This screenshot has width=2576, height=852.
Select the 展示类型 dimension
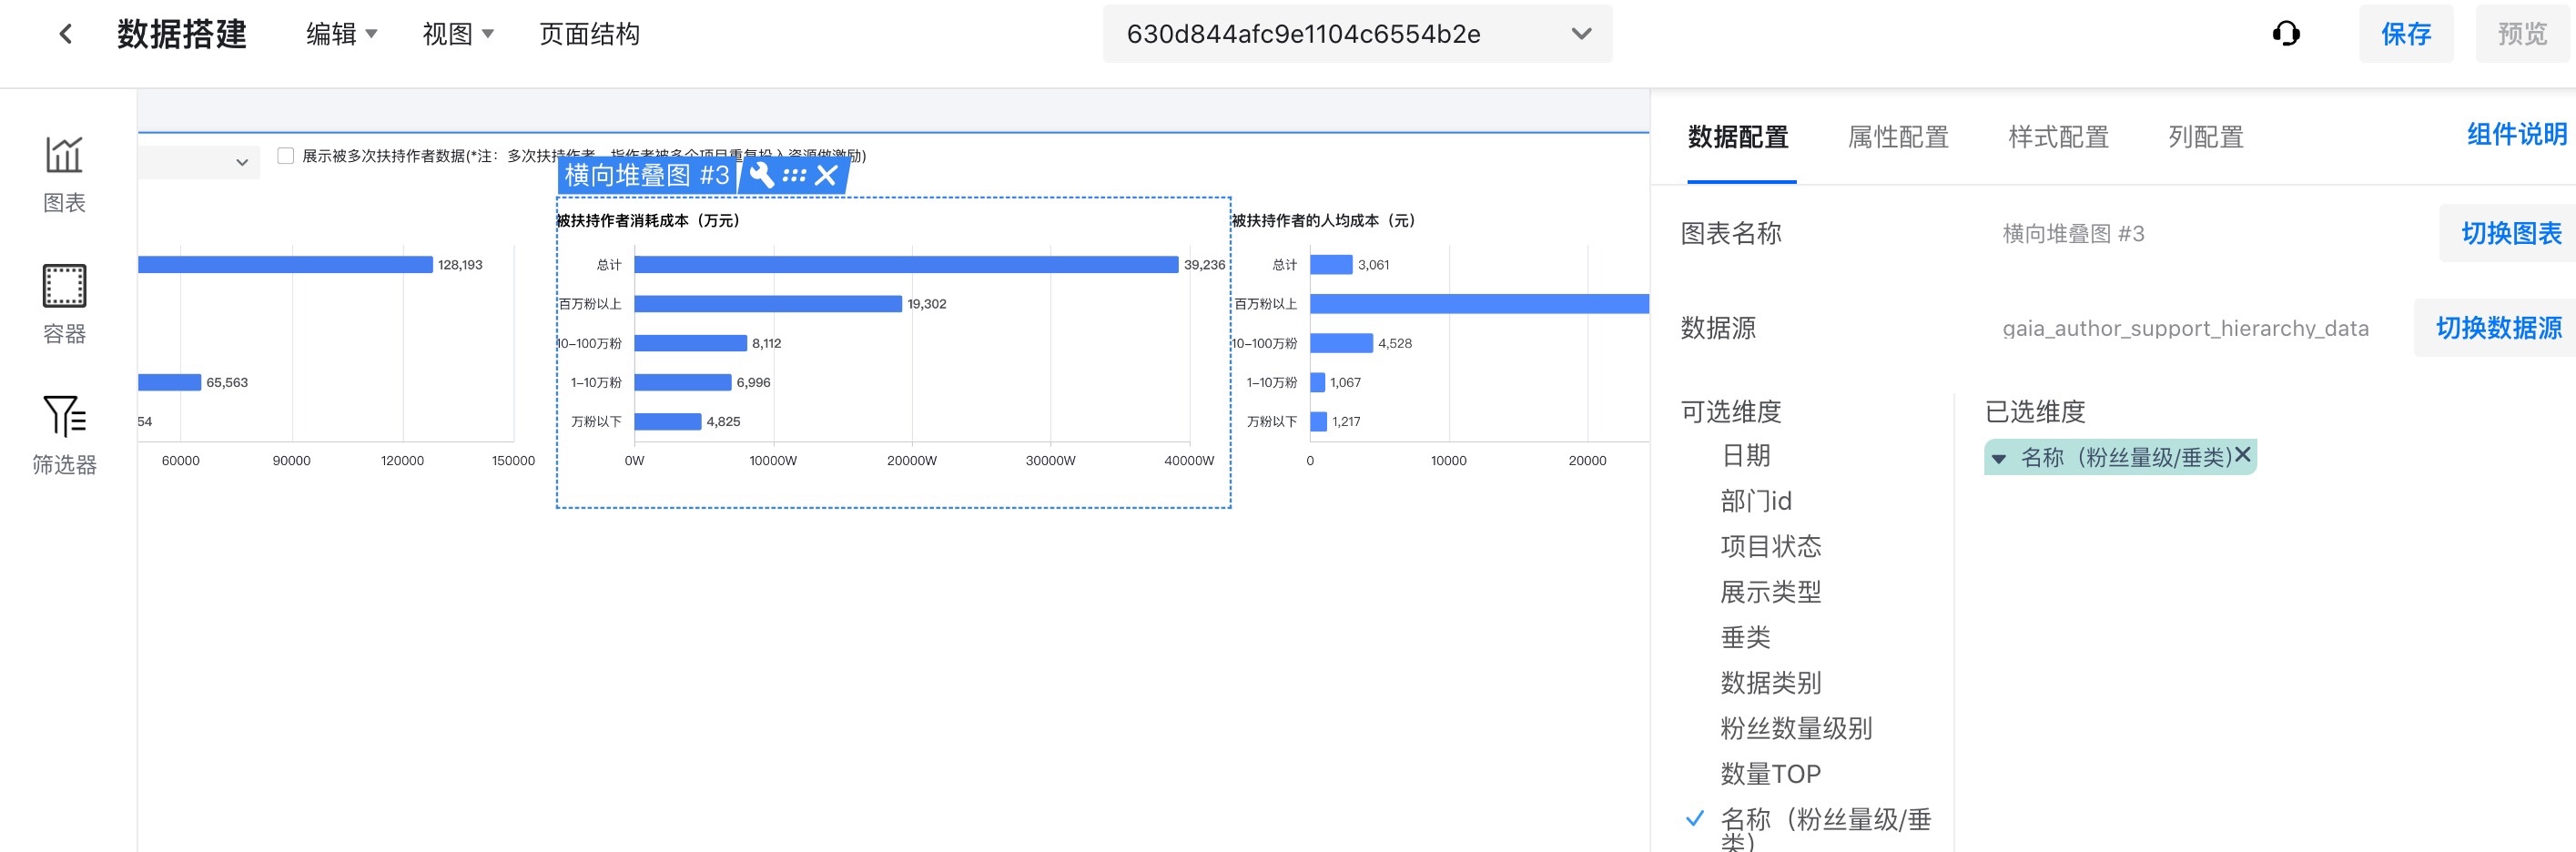(1770, 592)
